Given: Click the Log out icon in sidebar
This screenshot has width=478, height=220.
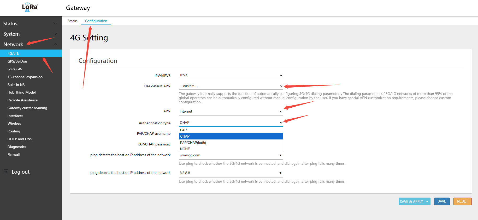Looking at the screenshot, I should tap(6, 172).
